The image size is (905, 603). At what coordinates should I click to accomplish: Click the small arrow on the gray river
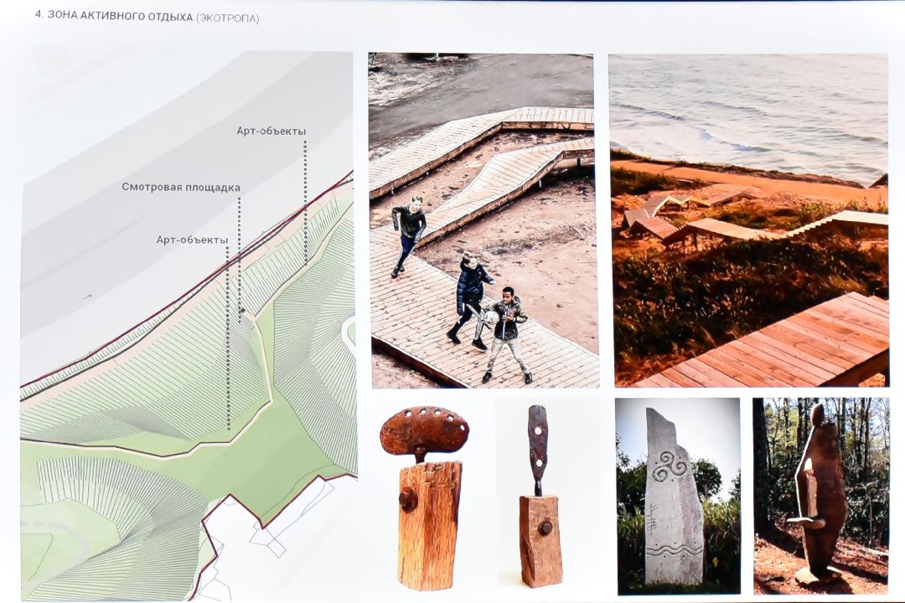[87, 296]
